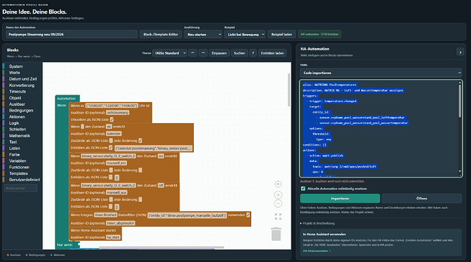471x262 pixels.
Task: Collapse the HA-Automation panel with chevron
Action: point(460,52)
